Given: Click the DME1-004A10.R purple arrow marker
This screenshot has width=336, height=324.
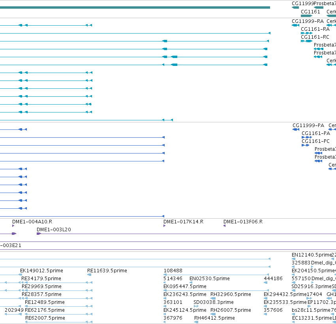Looking at the screenshot, I should [x=13, y=226].
